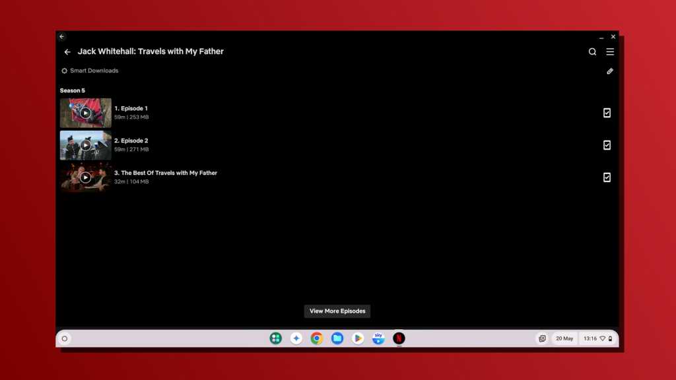Viewport: 676px width, 380px height.
Task: Open Google Chrome from the shelf
Action: (317, 338)
